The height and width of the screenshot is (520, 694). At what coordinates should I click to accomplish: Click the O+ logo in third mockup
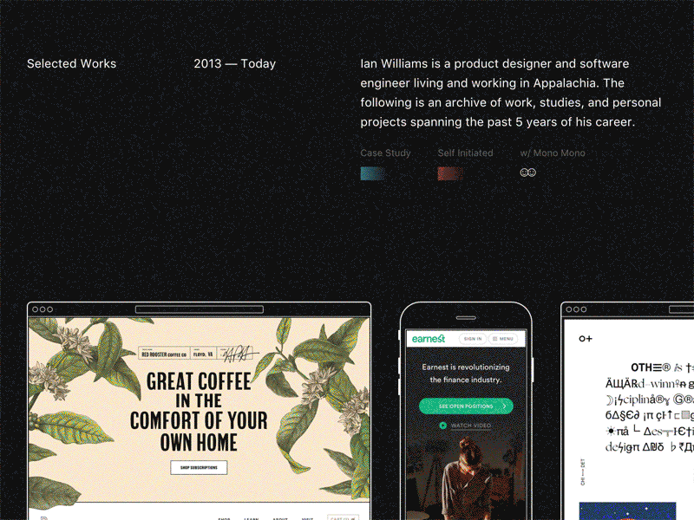[585, 339]
